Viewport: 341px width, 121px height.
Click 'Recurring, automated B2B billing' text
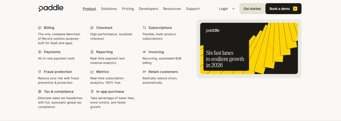click(162, 60)
